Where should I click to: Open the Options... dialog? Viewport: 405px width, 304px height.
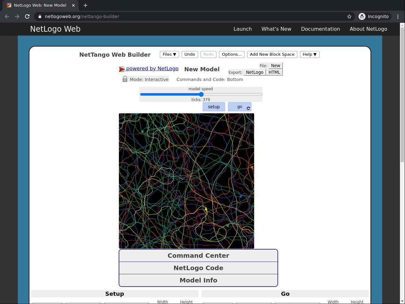[232, 54]
